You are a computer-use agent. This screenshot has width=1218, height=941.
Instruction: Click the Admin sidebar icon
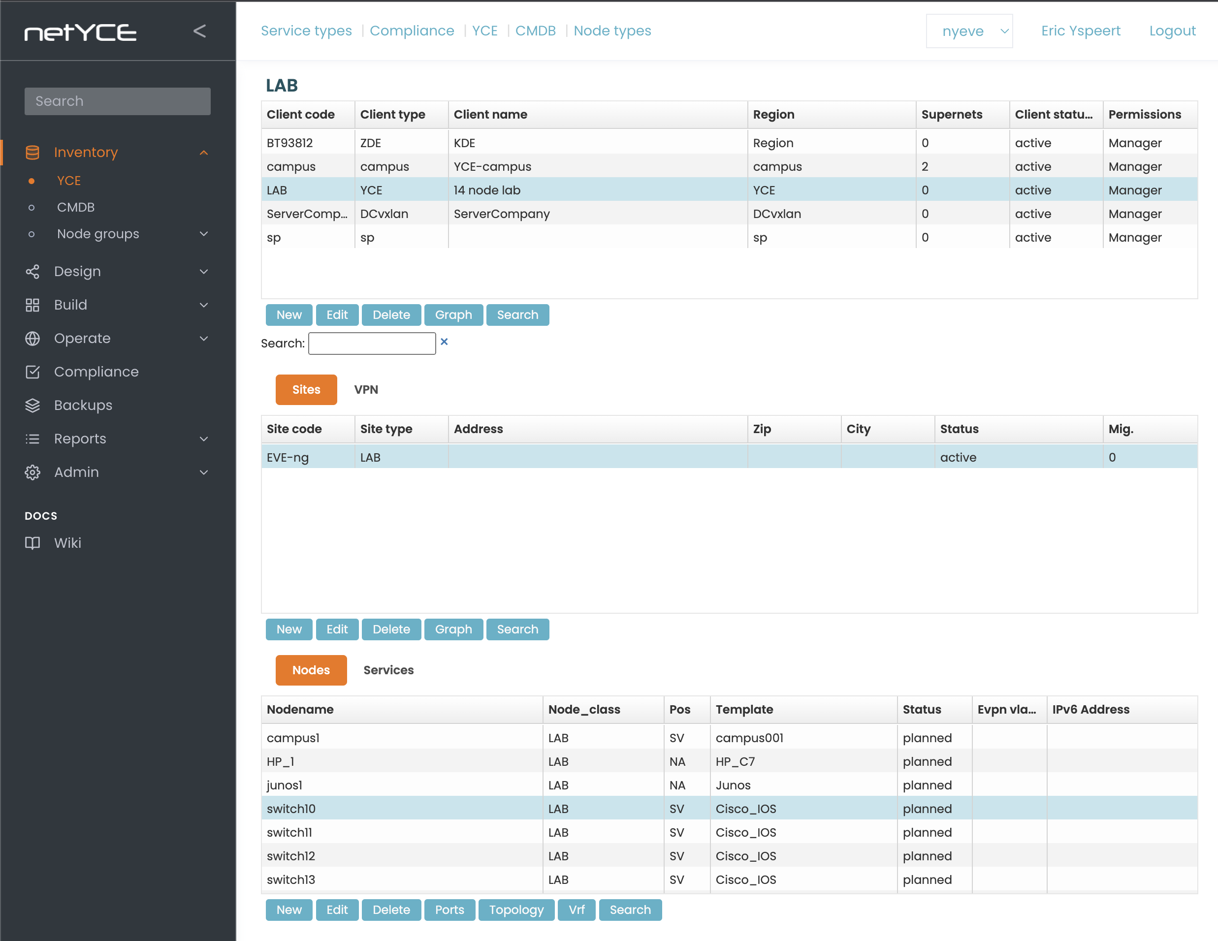coord(33,472)
